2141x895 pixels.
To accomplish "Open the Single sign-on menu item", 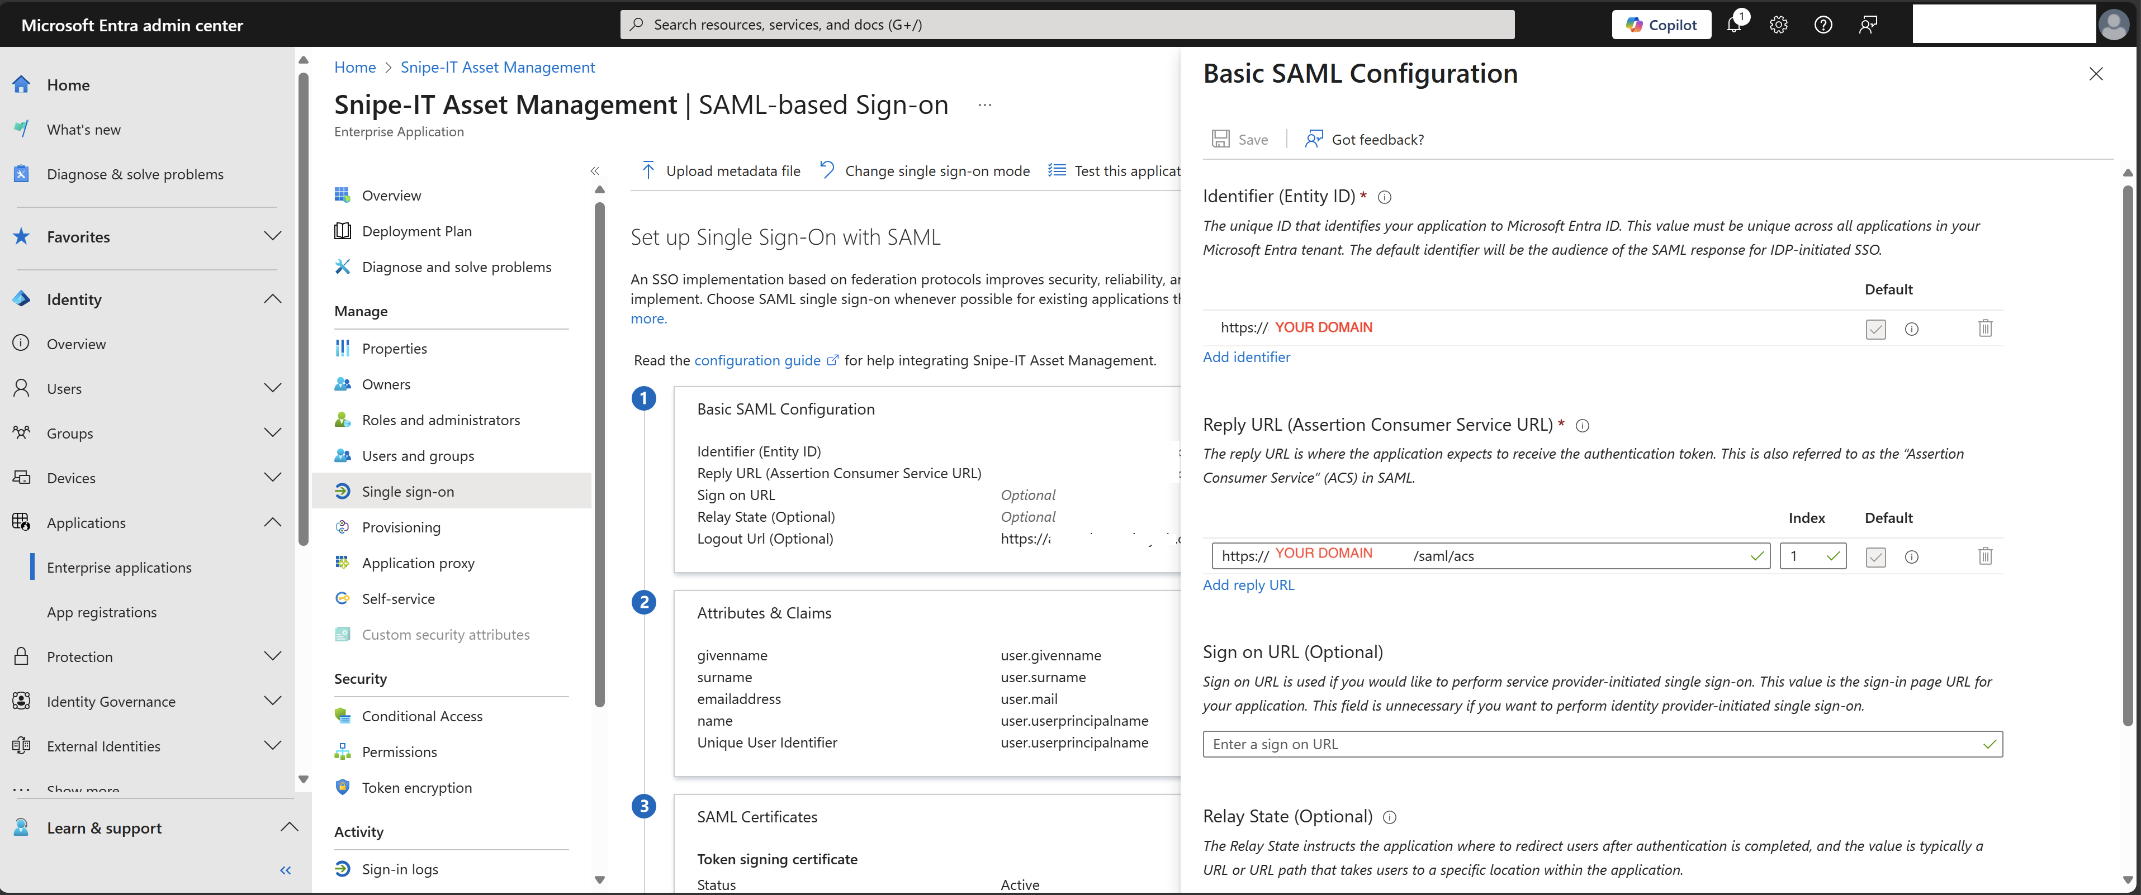I will (x=451, y=491).
